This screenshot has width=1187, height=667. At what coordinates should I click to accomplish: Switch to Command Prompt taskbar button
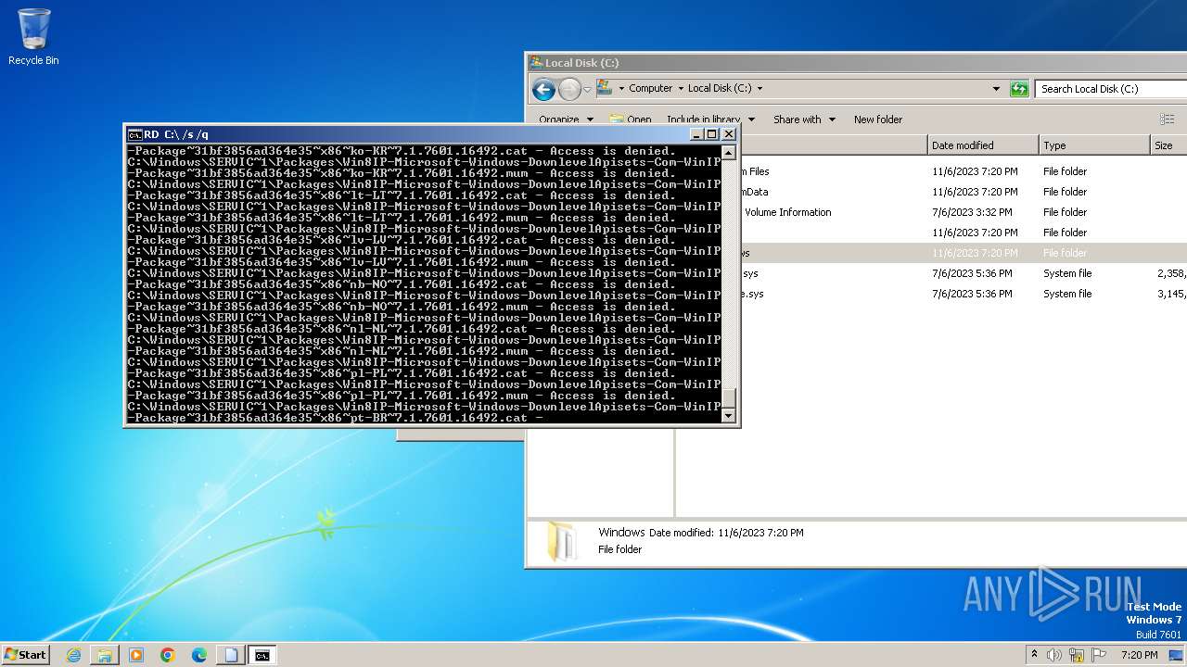tap(262, 655)
